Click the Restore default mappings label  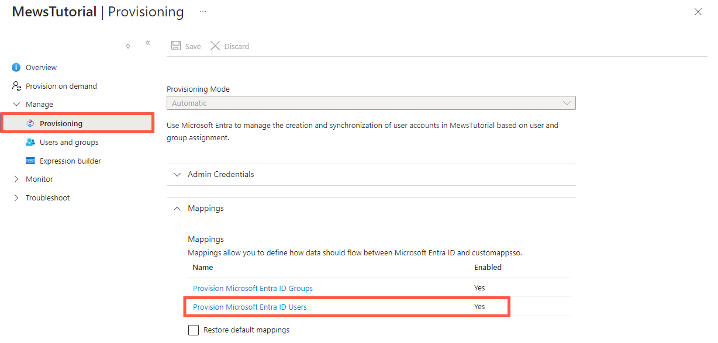pos(246,330)
